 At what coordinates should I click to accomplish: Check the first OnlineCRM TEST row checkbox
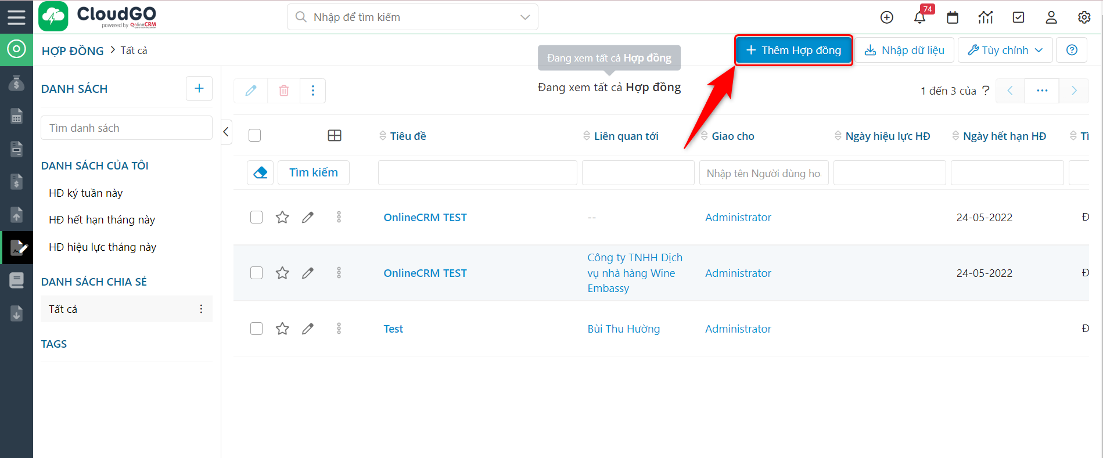pyautogui.click(x=256, y=217)
